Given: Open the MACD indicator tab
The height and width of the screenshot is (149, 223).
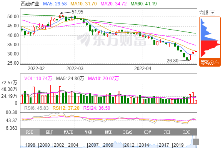Looking at the screenshot, I should 68,132.
